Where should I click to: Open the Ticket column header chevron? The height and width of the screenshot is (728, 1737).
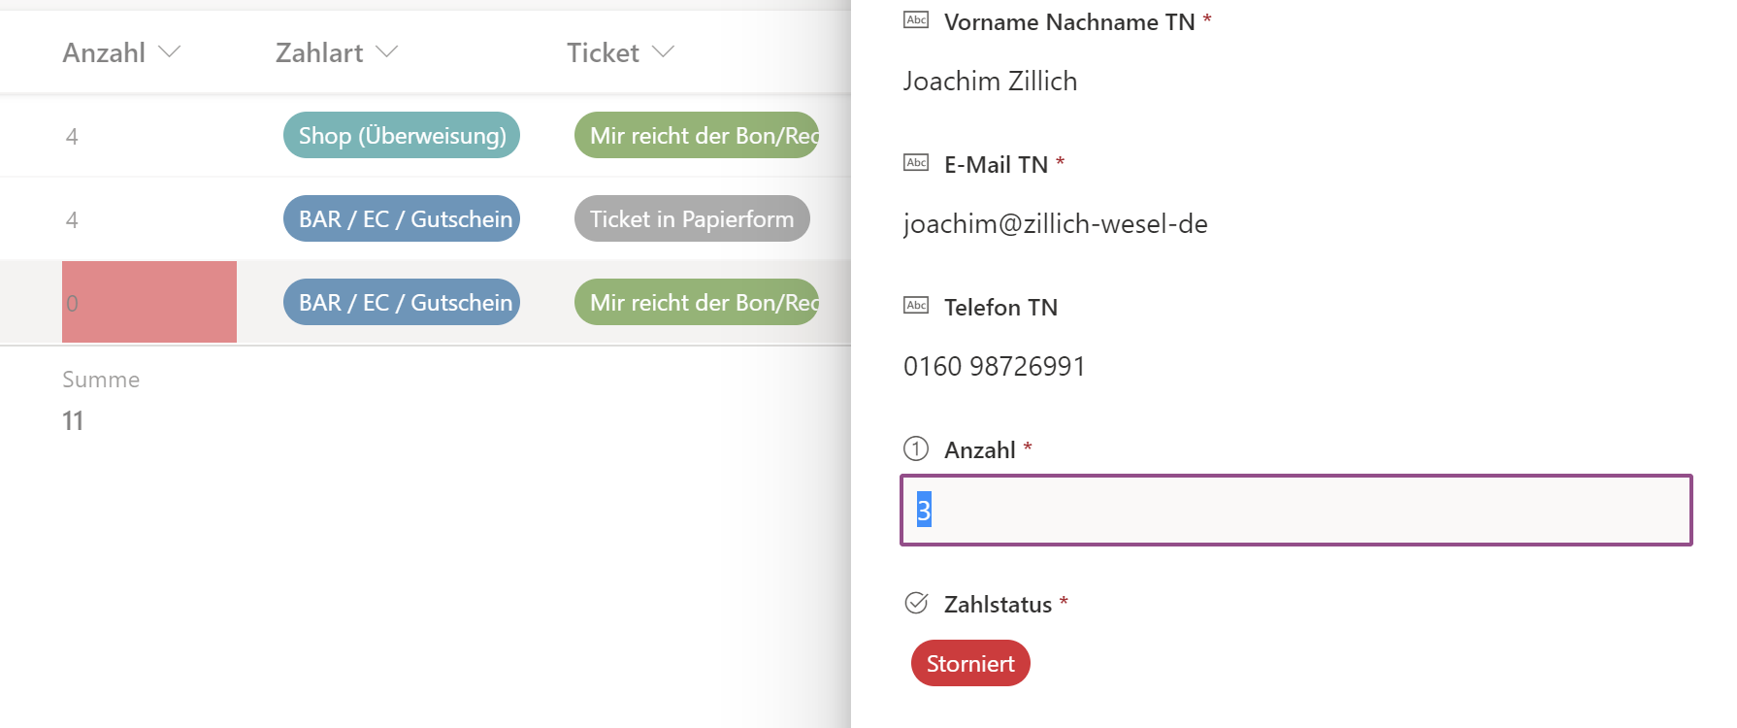(x=663, y=51)
